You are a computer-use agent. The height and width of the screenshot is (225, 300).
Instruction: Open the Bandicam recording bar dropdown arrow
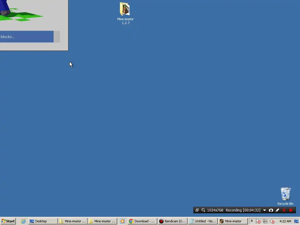pos(265,210)
